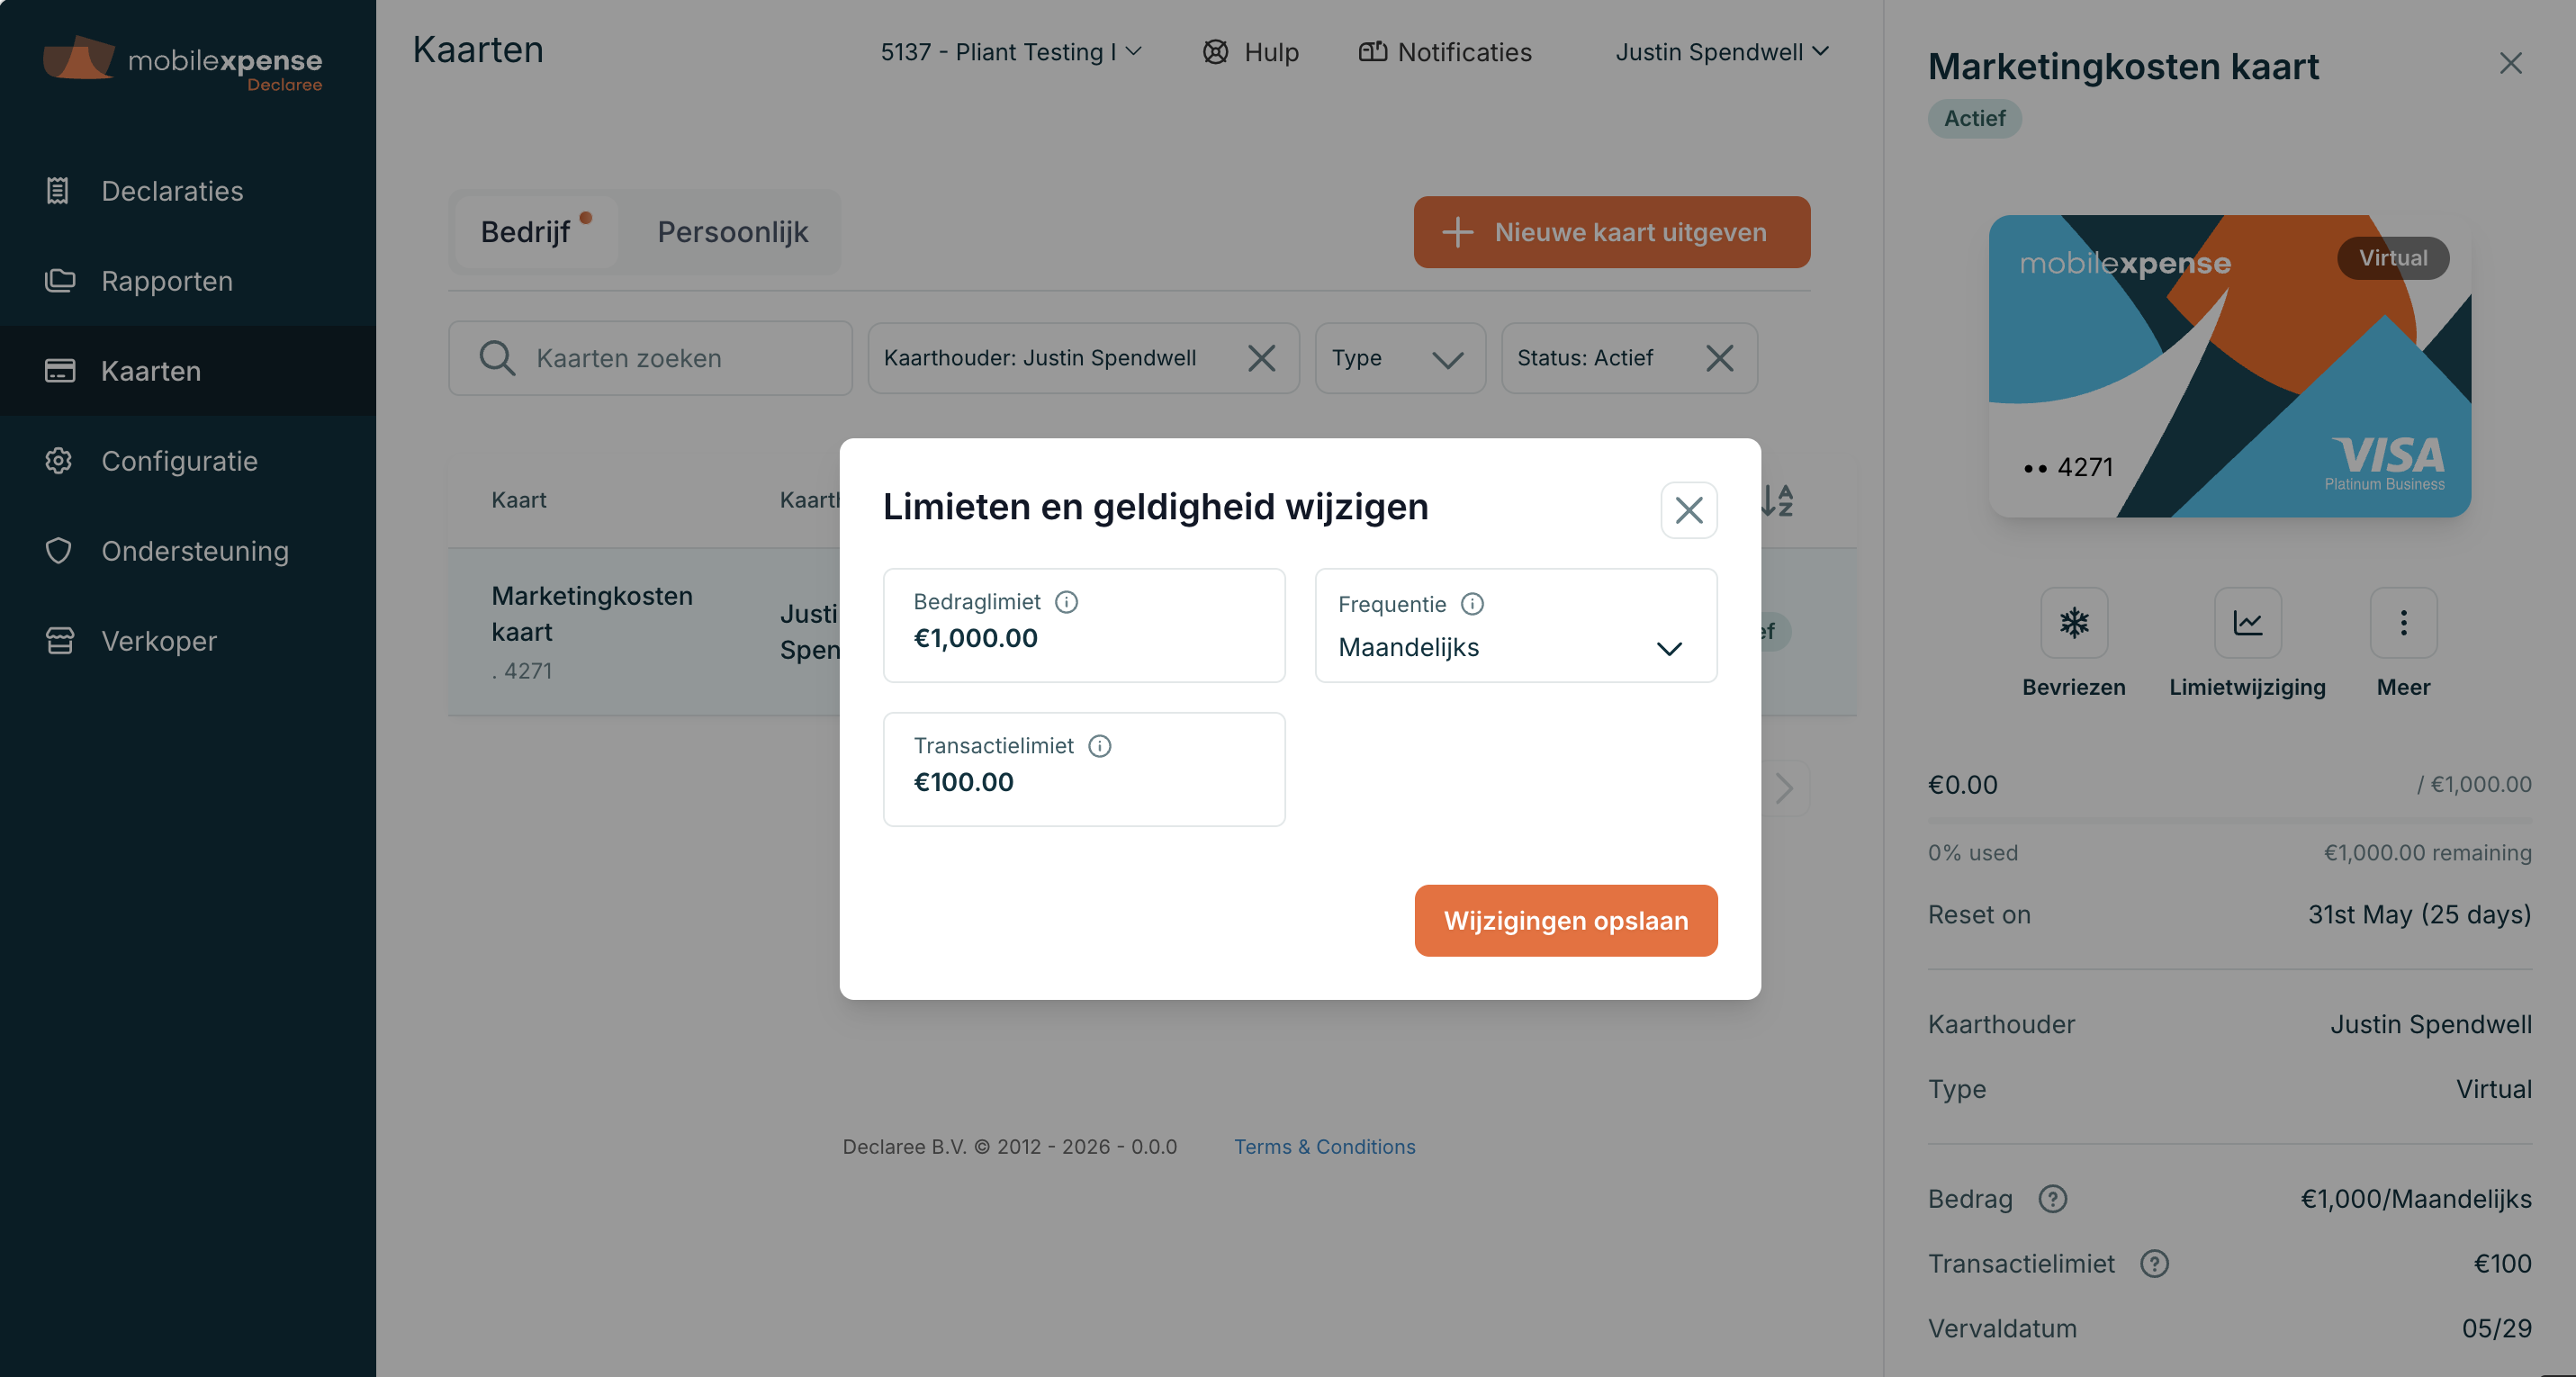Image resolution: width=2576 pixels, height=1377 pixels.
Task: Show Frequentie info tooltip icon
Action: (x=1472, y=604)
